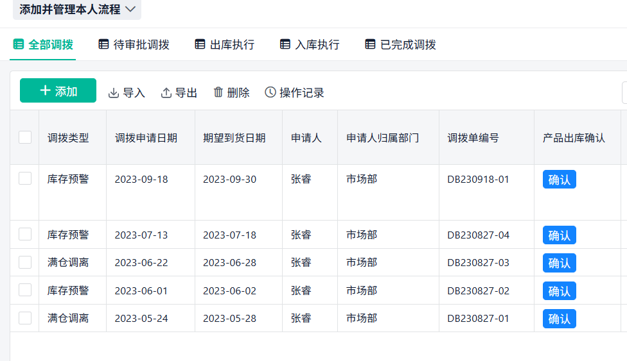Click the 入库执行 table icon
Image resolution: width=627 pixels, height=361 pixels.
pyautogui.click(x=285, y=44)
